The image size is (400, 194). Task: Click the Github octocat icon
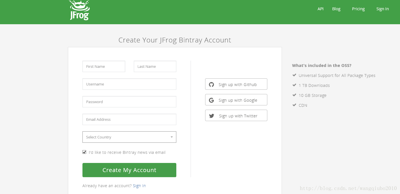[211, 84]
